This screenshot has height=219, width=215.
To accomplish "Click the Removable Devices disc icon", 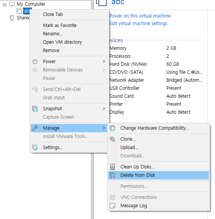I will 35,70.
